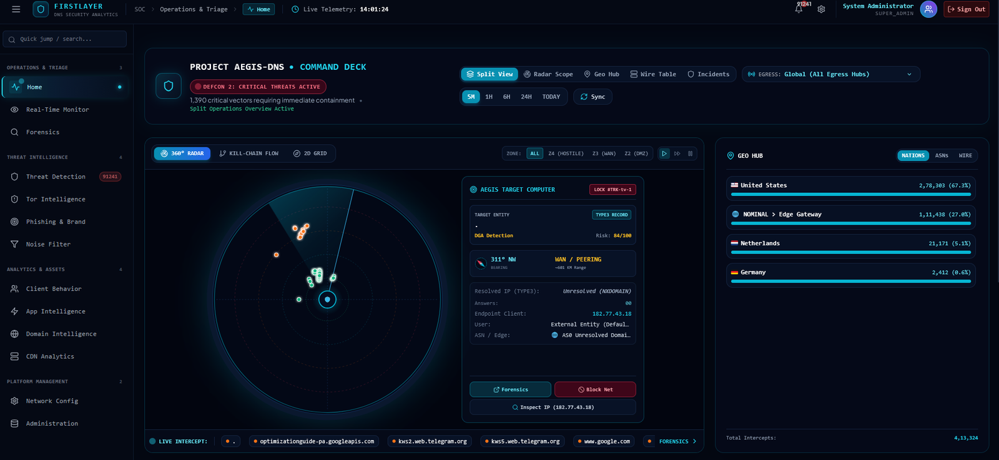This screenshot has width=999, height=460.
Task: Open the settings gear in header
Action: click(x=821, y=9)
